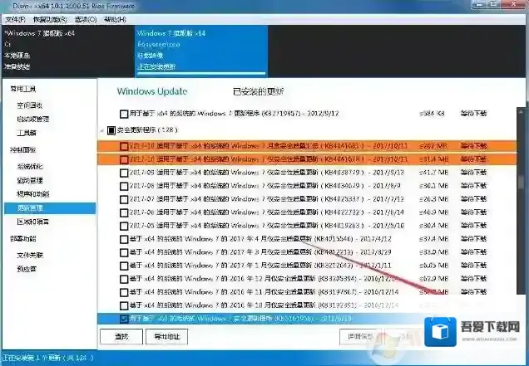Image resolution: width=529 pixels, height=366 pixels.
Task: Select 系统优化 in the sidebar
Action: (x=32, y=166)
